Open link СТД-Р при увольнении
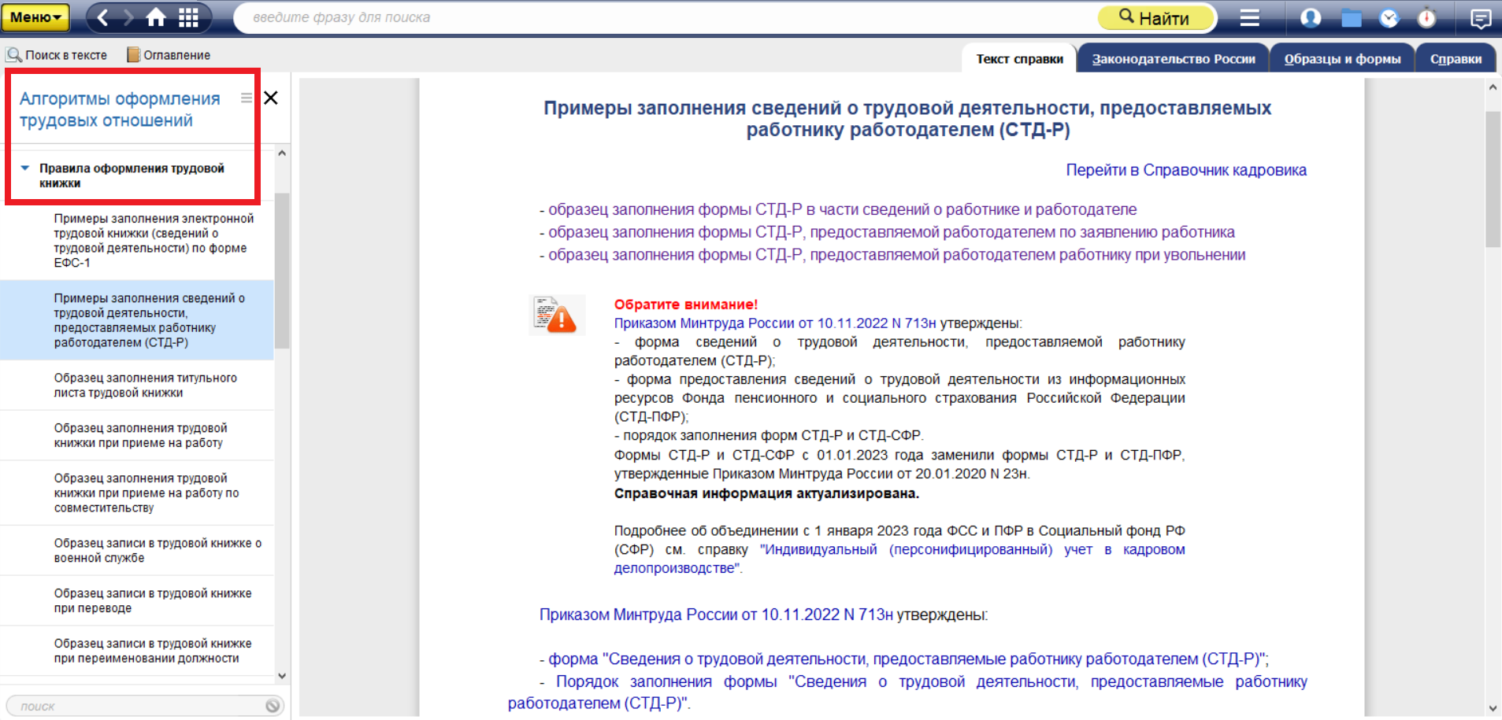 coord(897,255)
